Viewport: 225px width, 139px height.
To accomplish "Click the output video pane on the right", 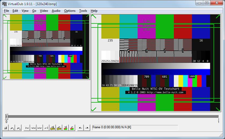I will 156,63.
